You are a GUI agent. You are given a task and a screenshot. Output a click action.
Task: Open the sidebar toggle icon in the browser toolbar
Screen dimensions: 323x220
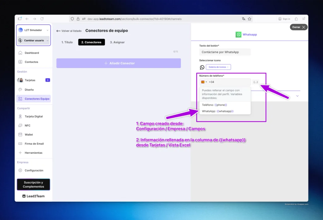(20, 19)
